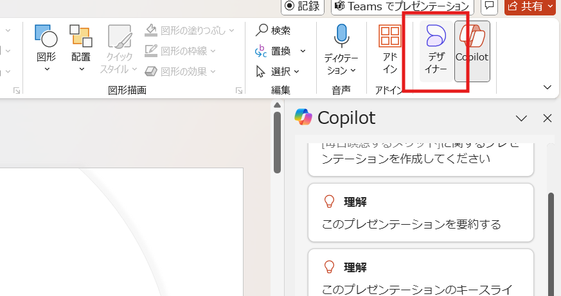The image size is (561, 296).
Task: Click the slide scrollbar up arrow
Action: 277,105
